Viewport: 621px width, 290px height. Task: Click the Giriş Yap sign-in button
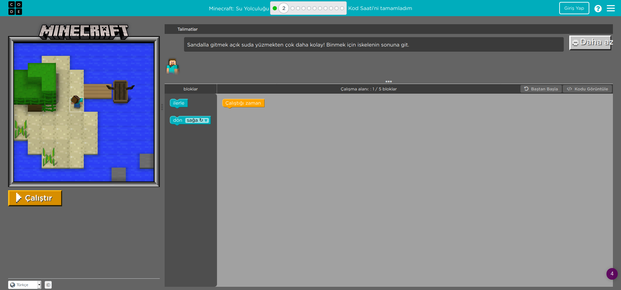tap(574, 8)
